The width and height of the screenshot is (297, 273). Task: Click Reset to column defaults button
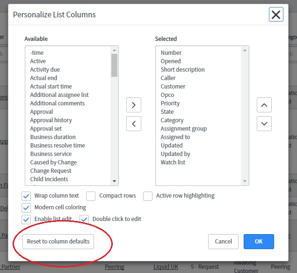pyautogui.click(x=58, y=242)
